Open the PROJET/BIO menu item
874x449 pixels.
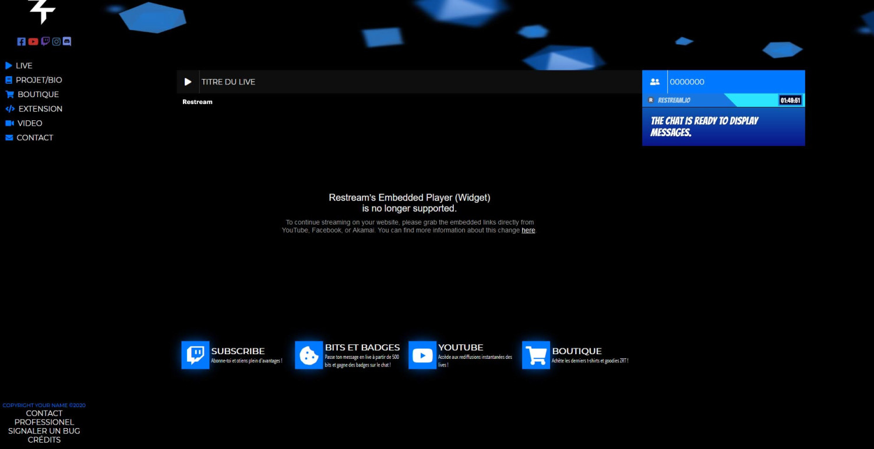coord(38,80)
